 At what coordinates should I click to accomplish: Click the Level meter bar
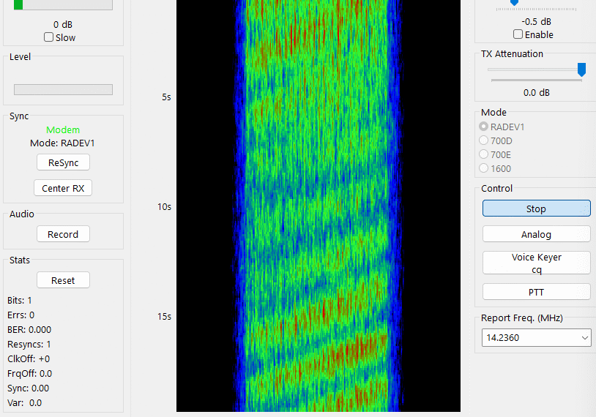[63, 90]
